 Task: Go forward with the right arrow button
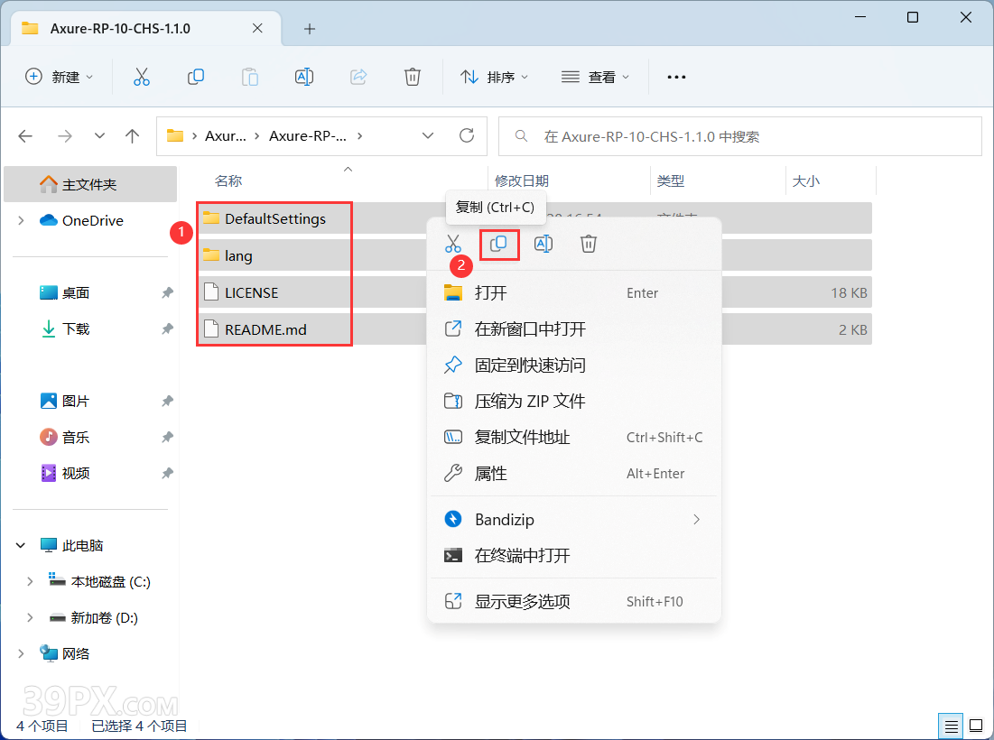(x=65, y=135)
